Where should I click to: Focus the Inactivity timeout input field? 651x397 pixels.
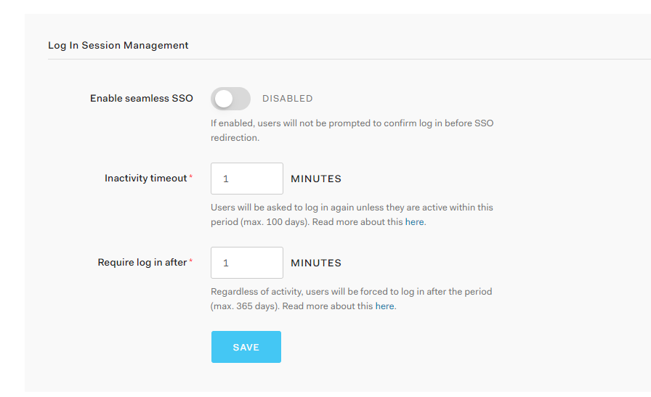247,179
